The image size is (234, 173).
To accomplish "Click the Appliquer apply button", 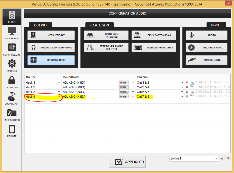I will (127, 162).
